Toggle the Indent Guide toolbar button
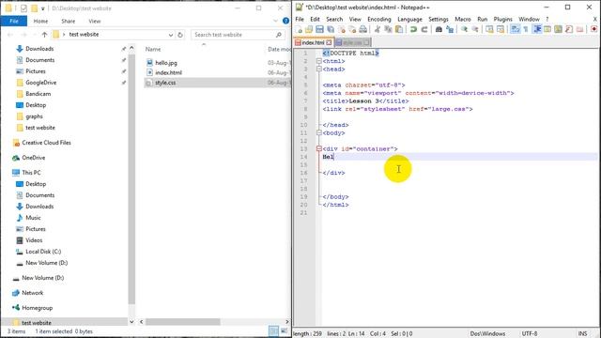Screen dimensions: 601x338 click(x=537, y=29)
